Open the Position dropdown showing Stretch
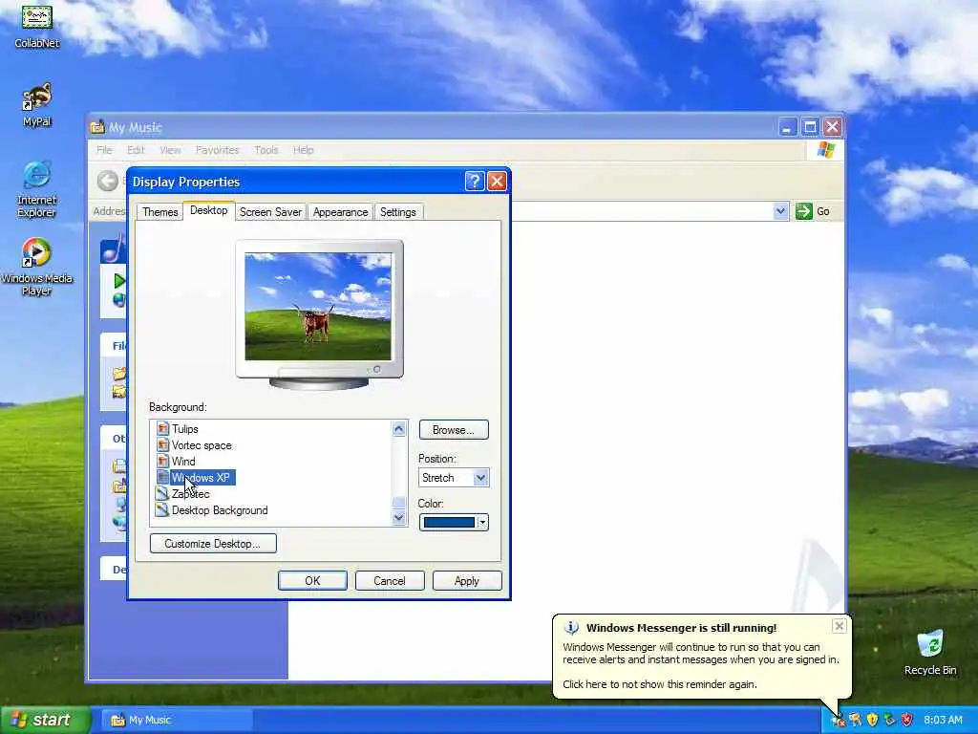Viewport: 978px width, 734px height. [454, 478]
